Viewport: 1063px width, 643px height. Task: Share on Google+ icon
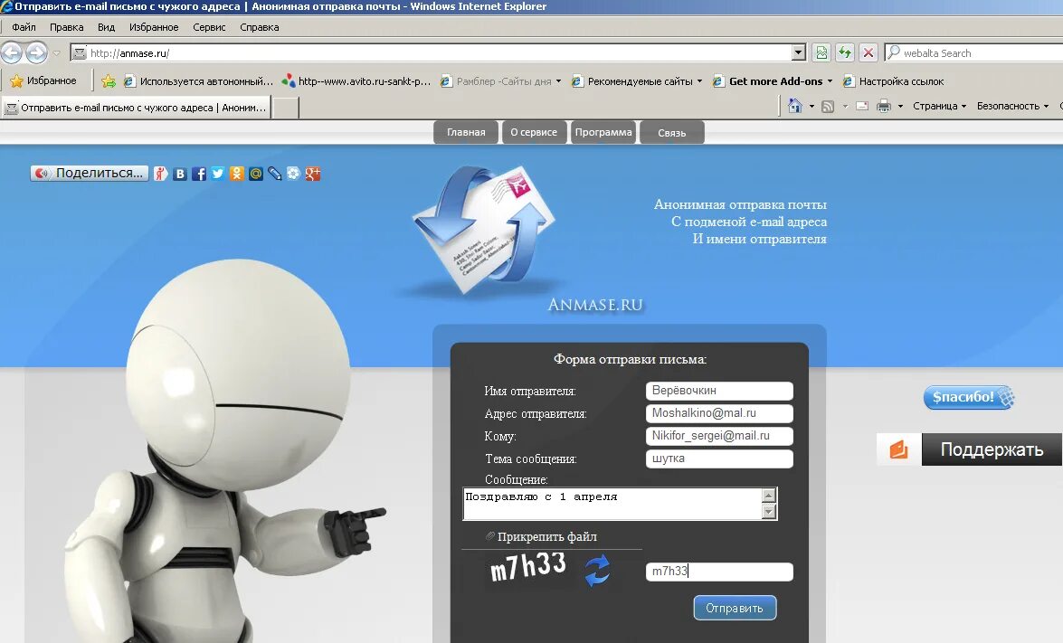312,175
